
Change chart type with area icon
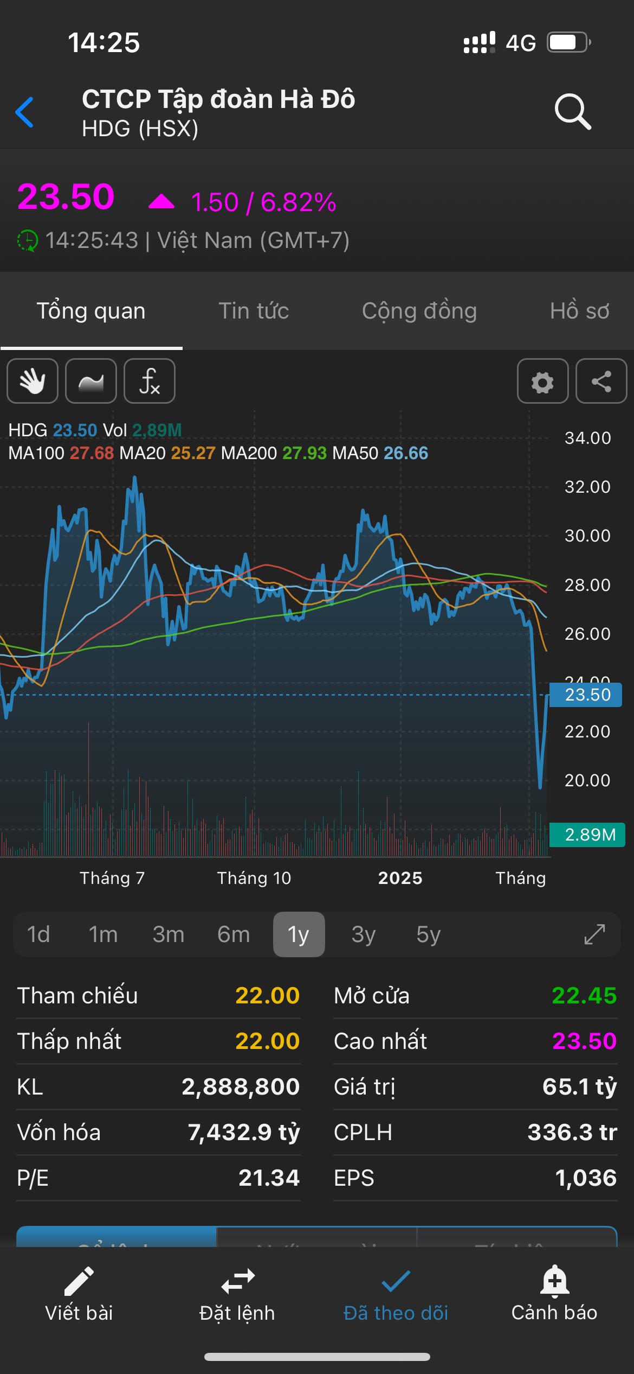(91, 381)
